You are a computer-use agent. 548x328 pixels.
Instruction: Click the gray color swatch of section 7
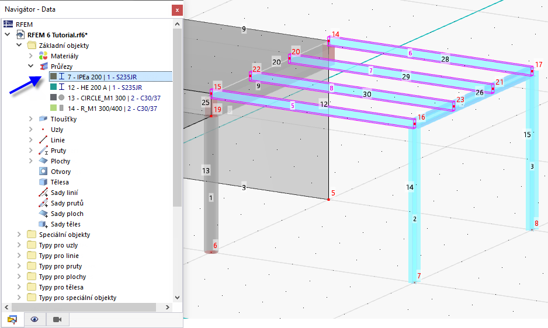(x=54, y=76)
